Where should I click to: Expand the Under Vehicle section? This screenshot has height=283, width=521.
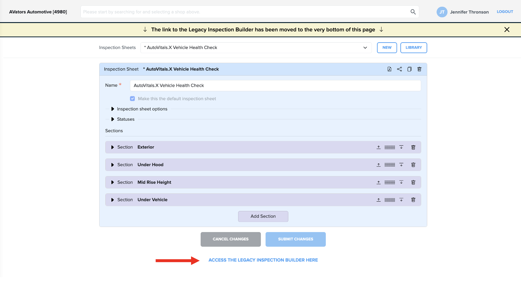pyautogui.click(x=113, y=200)
